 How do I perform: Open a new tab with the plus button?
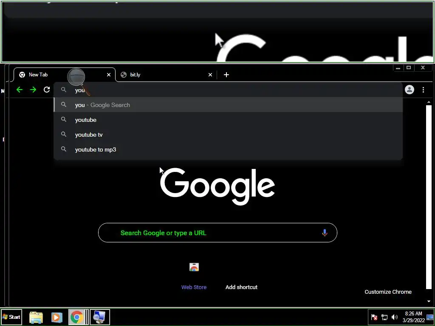[226, 75]
